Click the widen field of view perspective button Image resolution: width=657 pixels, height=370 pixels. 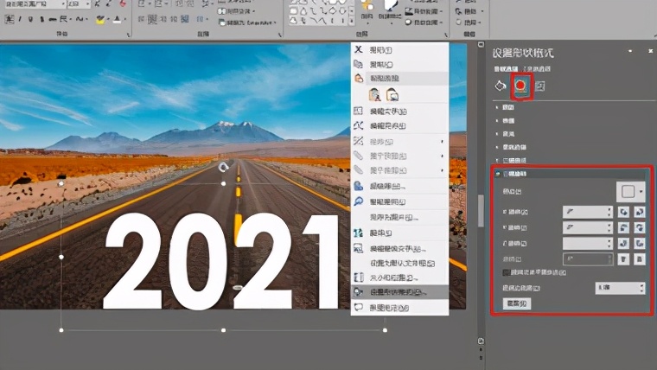pos(640,259)
